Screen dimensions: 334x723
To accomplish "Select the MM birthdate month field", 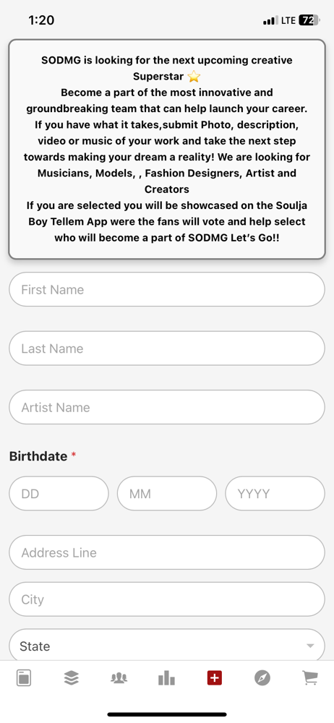I will (x=167, y=493).
